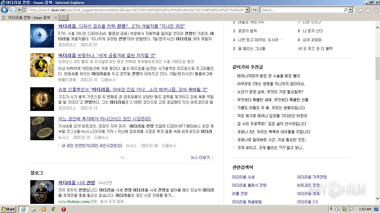380x213 pixels.
Task: Open 크게 보이고, 크게 들리는 TV link
Action: pos(271,148)
